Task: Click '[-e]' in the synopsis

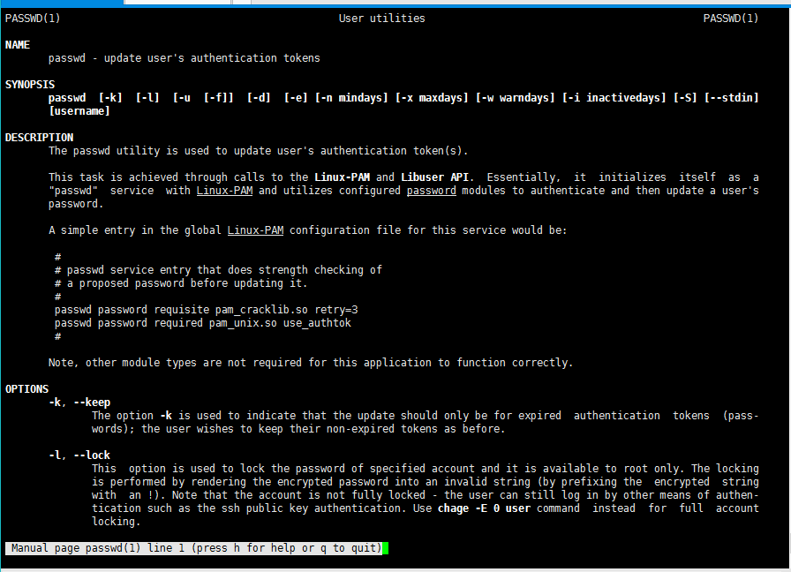Action: [296, 98]
